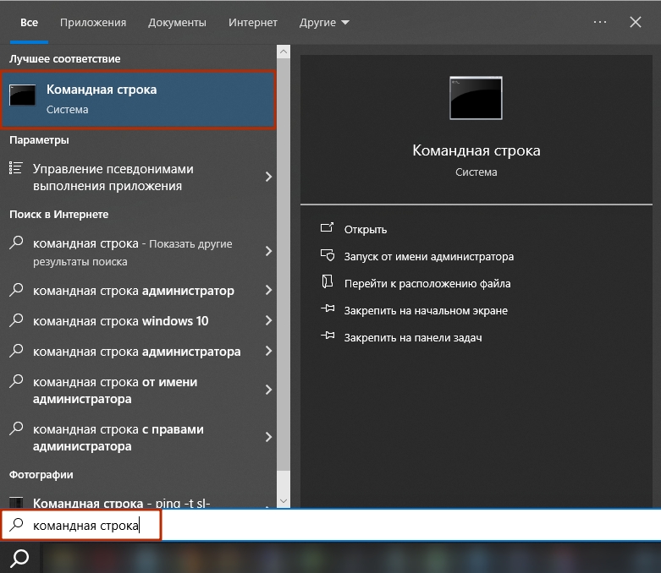Choose Запуск от имени администратора
This screenshot has width=661, height=573.
[428, 256]
